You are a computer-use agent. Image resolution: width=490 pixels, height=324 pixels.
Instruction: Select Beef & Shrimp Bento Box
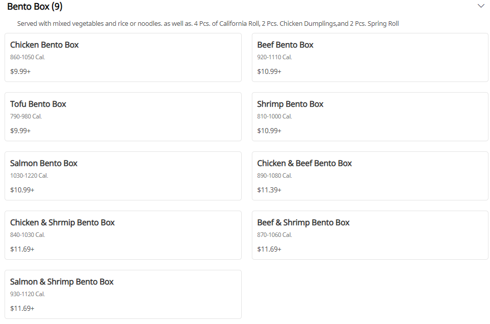point(370,235)
